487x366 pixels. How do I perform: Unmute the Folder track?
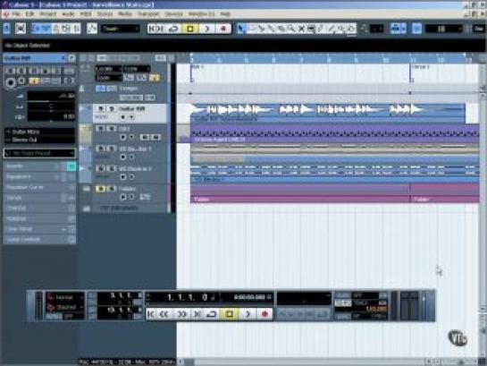click(100, 189)
